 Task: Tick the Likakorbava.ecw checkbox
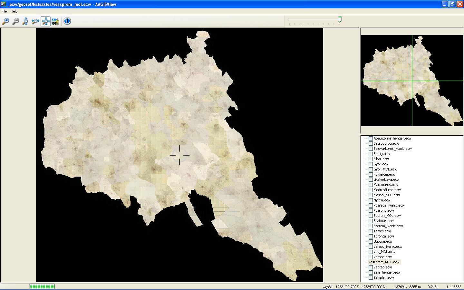tap(371, 179)
